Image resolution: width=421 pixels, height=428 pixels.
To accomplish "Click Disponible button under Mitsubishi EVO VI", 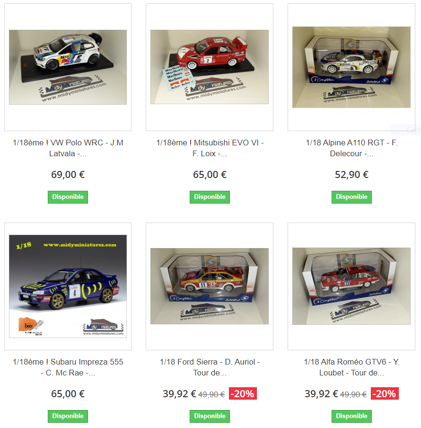I will pyautogui.click(x=210, y=197).
